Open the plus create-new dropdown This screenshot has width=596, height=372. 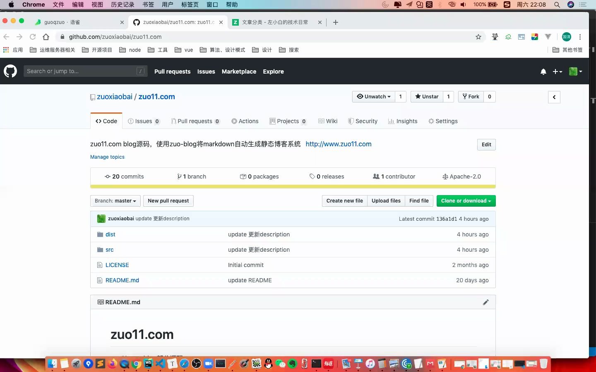557,72
